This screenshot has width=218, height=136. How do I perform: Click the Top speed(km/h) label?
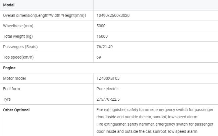(18, 57)
